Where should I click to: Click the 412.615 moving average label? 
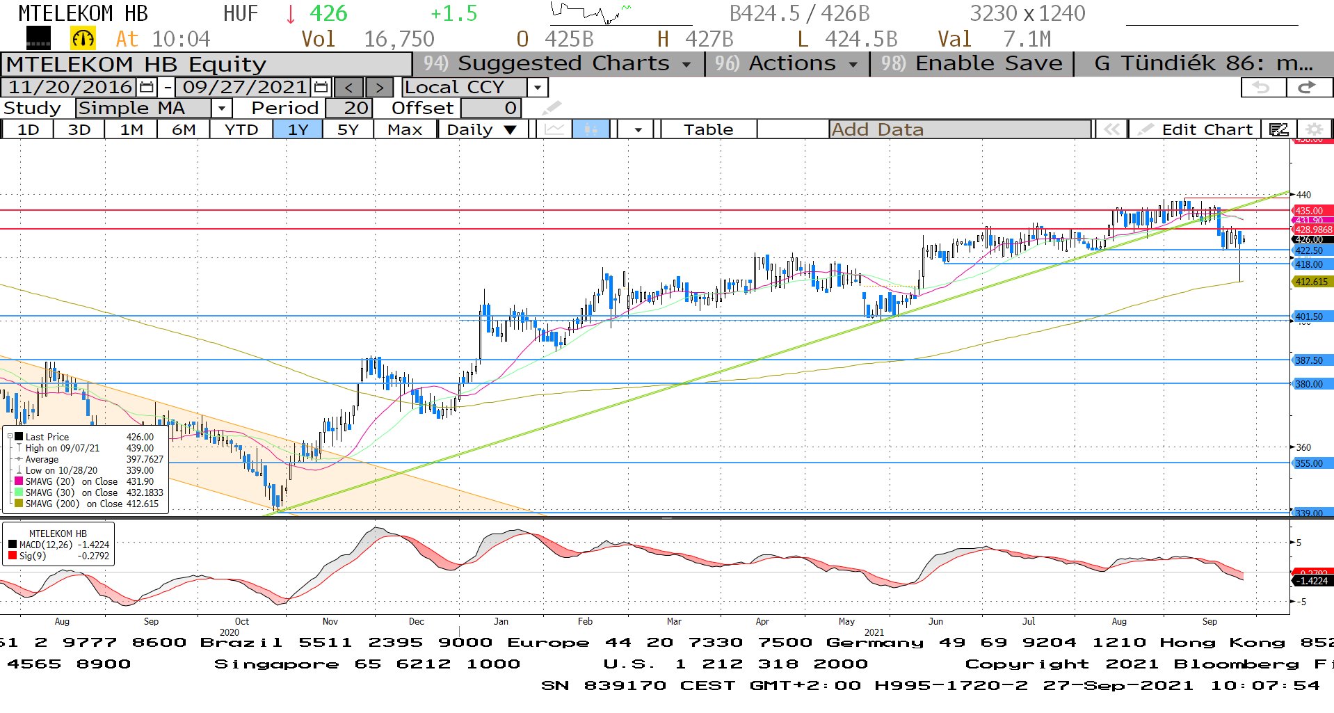pos(1312,282)
